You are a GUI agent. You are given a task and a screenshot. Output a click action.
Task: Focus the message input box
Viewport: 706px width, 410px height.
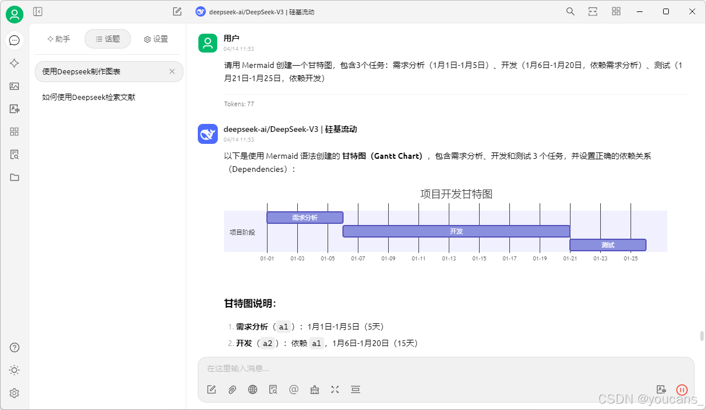point(446,369)
